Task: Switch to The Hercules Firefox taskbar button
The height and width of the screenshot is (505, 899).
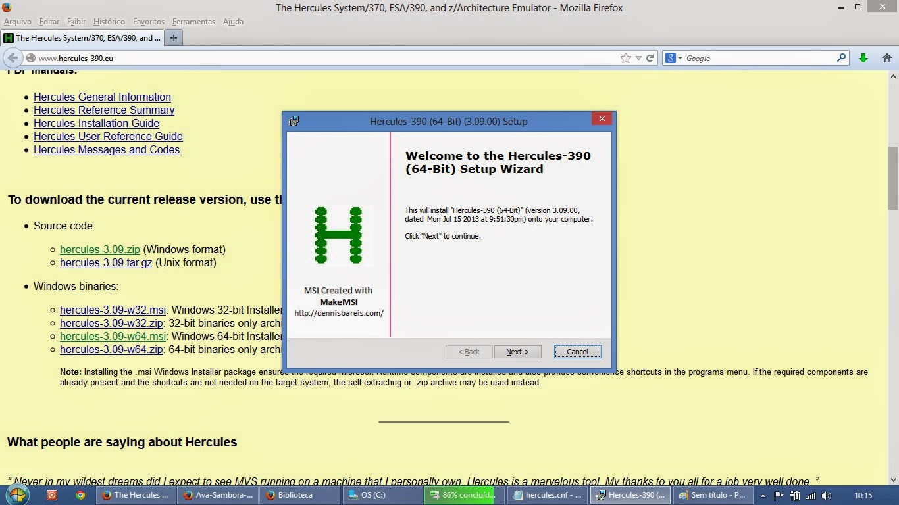Action: [x=136, y=495]
